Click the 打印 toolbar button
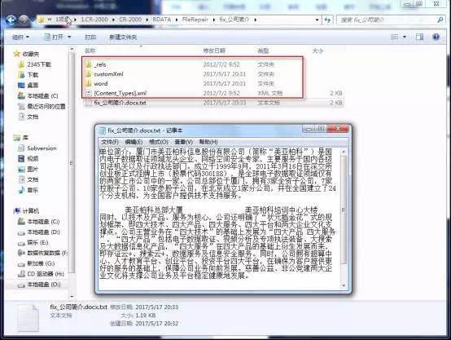 (x=90, y=37)
